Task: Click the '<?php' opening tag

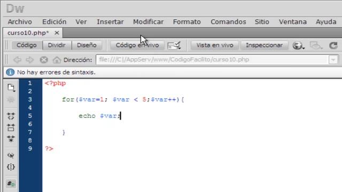Action: coord(55,83)
